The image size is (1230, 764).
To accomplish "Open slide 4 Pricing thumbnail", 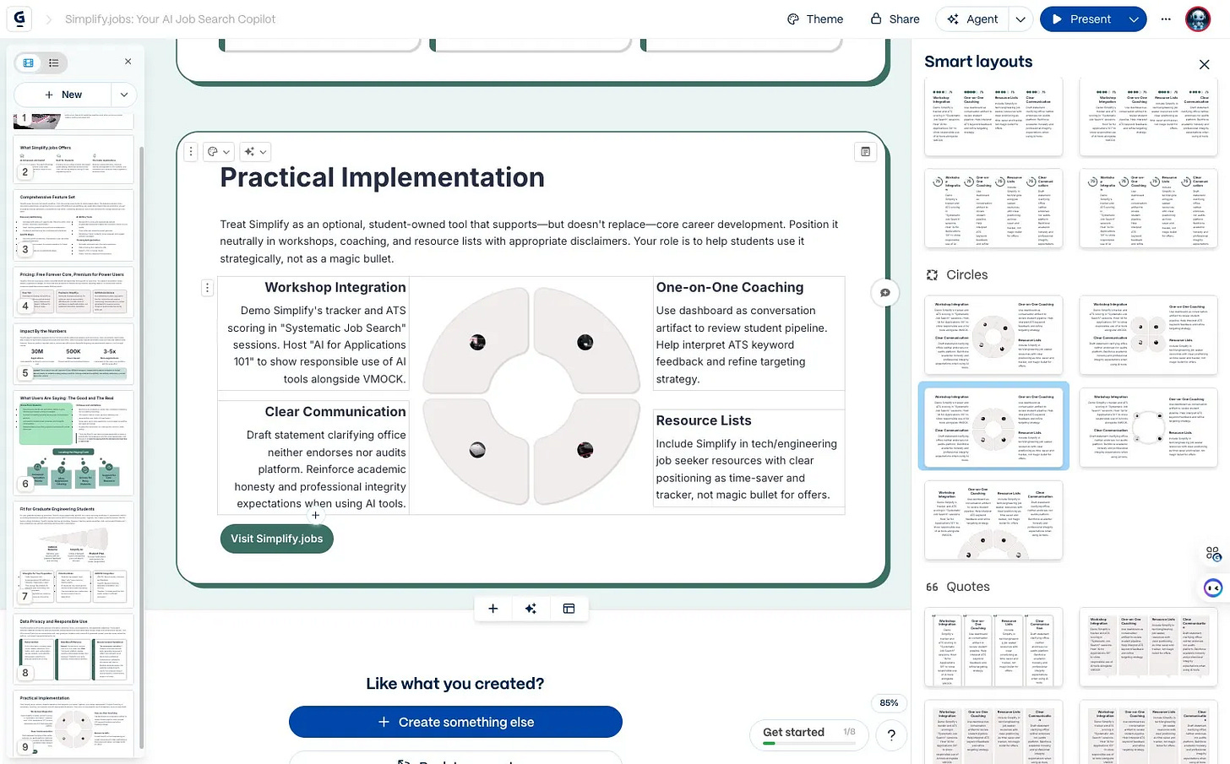I will pyautogui.click(x=73, y=292).
